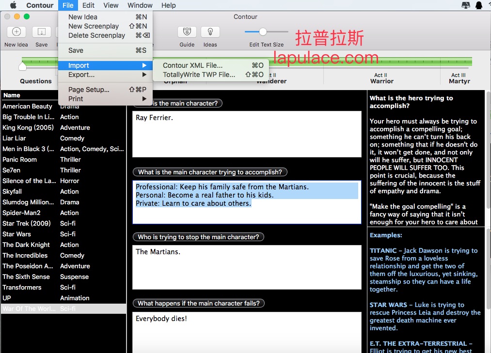The width and height of the screenshot is (491, 353).
Task: Choose Save in the File menu
Action: (106, 50)
